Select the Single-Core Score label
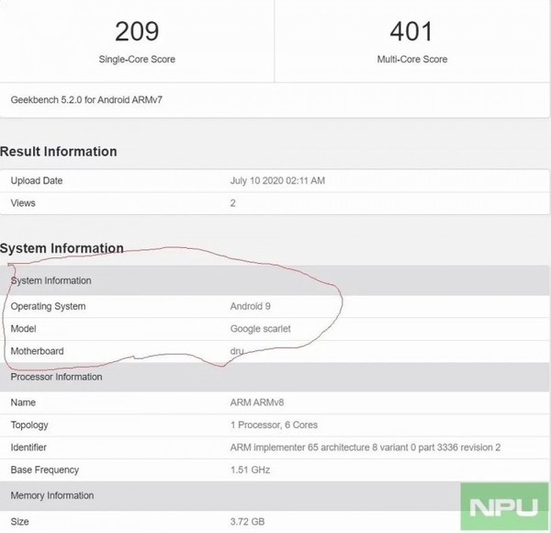 [x=137, y=60]
